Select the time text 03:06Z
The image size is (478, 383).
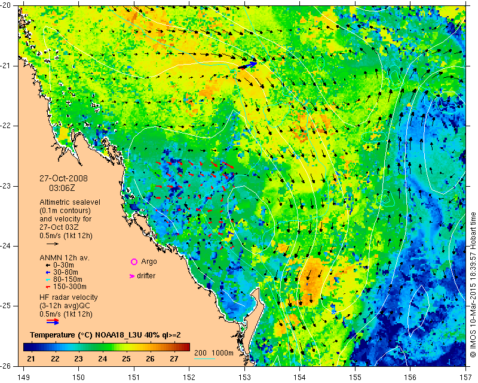click(x=62, y=188)
